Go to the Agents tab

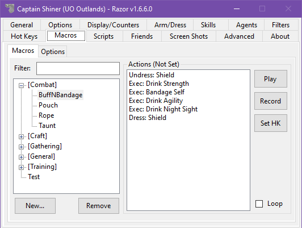click(246, 25)
